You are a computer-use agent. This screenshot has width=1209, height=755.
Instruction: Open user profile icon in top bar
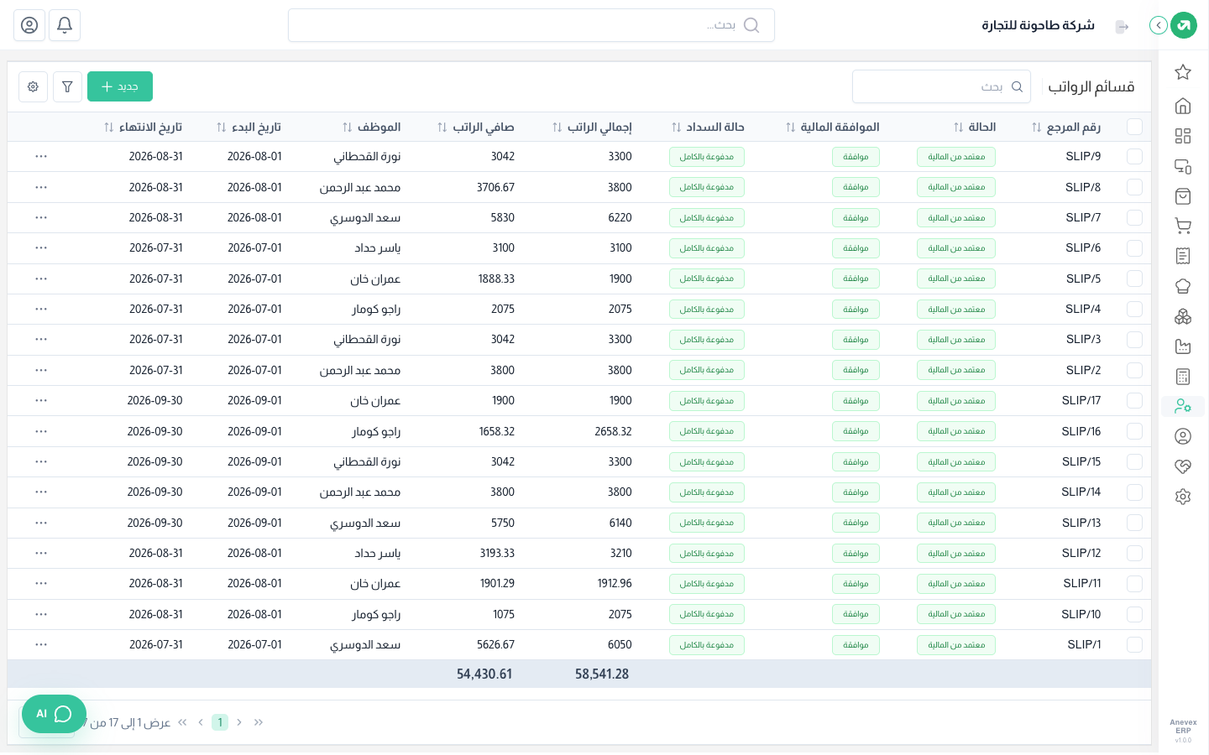pos(29,25)
